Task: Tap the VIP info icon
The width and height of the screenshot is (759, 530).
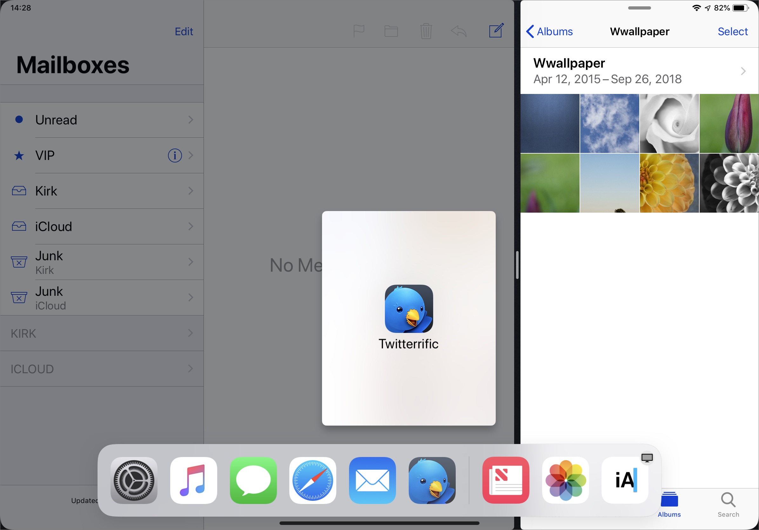Action: [x=175, y=155]
